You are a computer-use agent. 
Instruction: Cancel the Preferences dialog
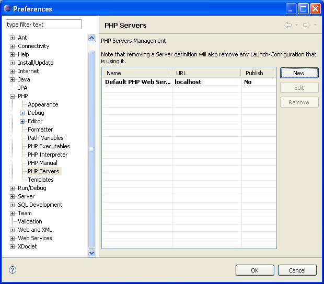(x=297, y=270)
